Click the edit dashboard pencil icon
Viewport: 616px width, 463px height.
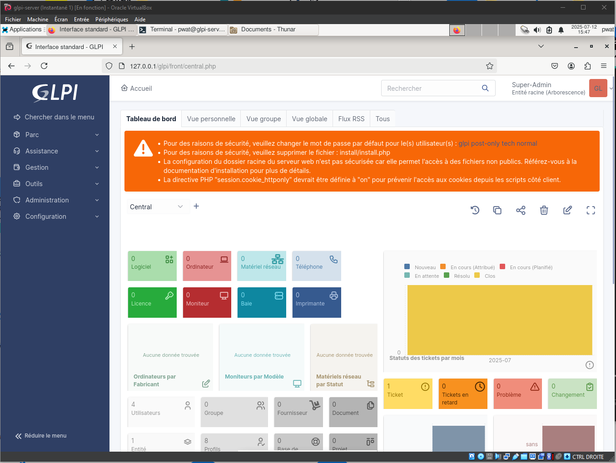567,210
